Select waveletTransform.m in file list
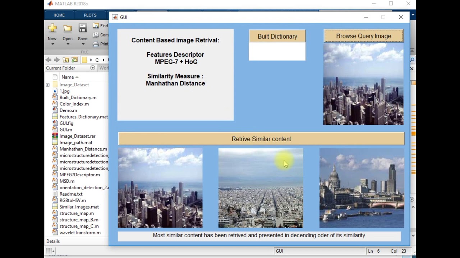The width and height of the screenshot is (460, 258). (80, 233)
